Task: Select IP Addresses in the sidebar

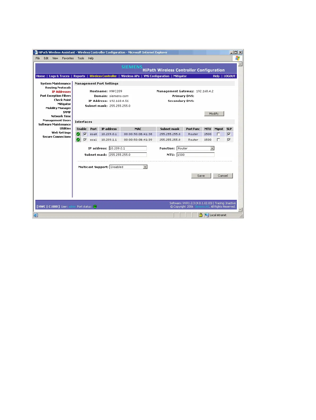Action: click(61, 92)
